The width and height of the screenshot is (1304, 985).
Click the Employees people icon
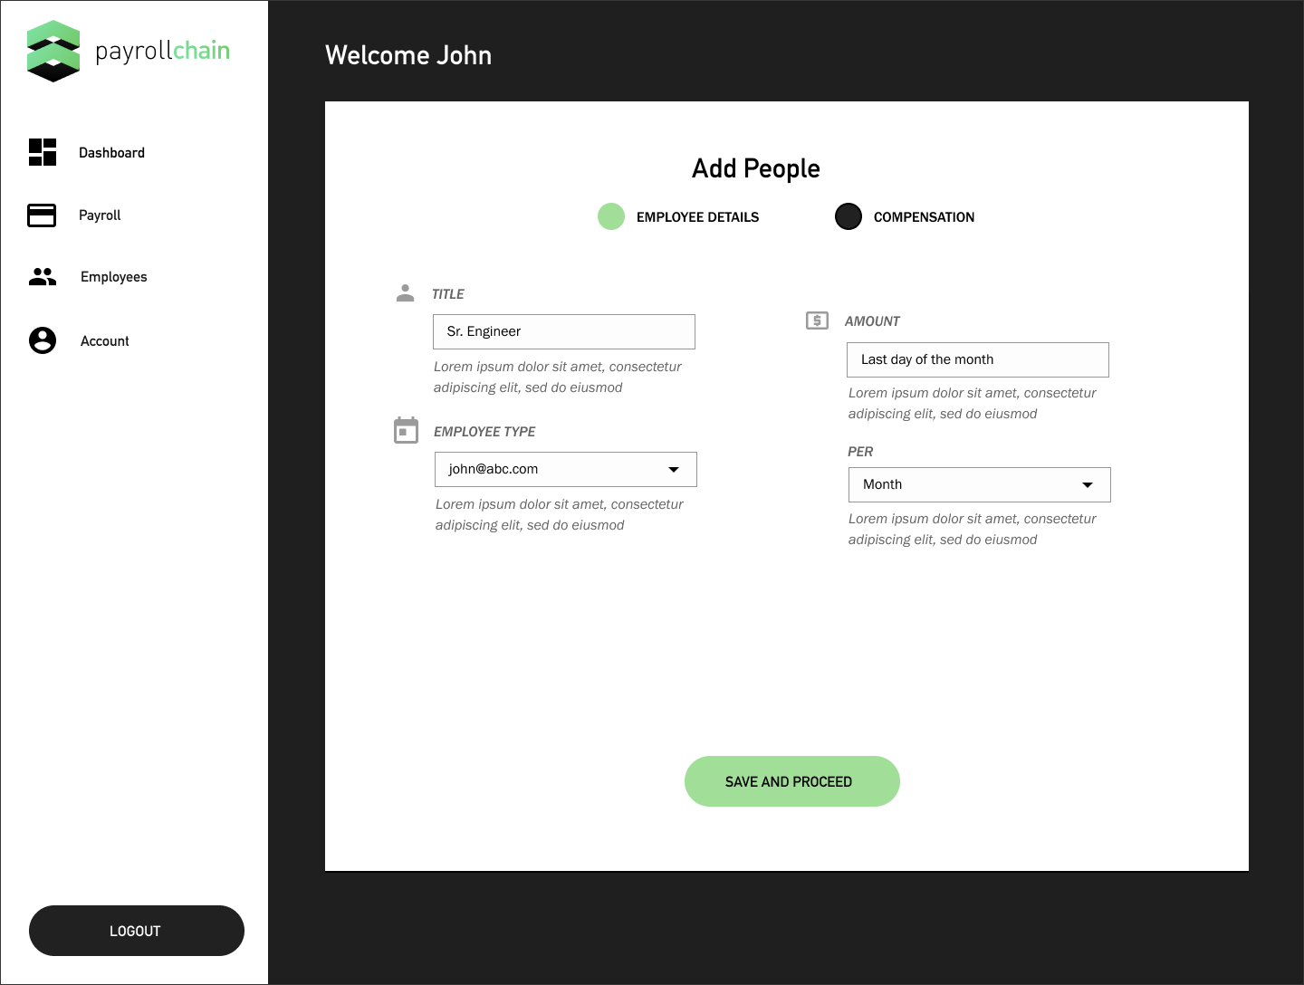pyautogui.click(x=43, y=277)
